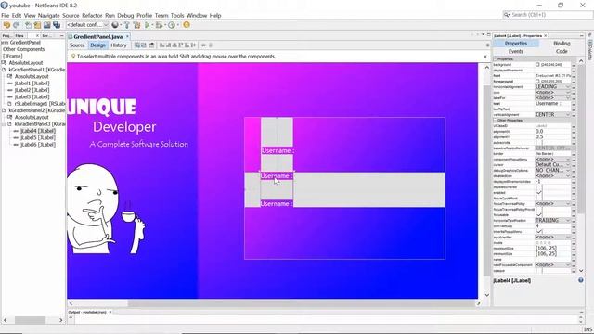This screenshot has width=594, height=334.
Task: Open the Refactor menu
Action: pos(92,16)
